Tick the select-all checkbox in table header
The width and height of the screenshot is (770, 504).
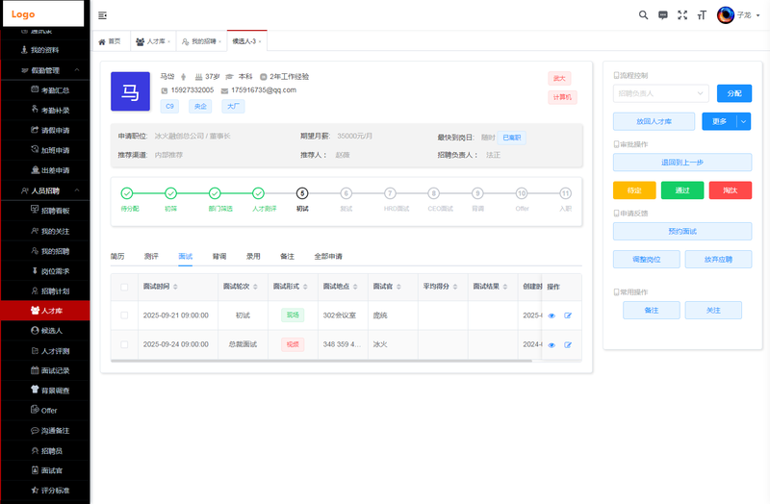[124, 287]
